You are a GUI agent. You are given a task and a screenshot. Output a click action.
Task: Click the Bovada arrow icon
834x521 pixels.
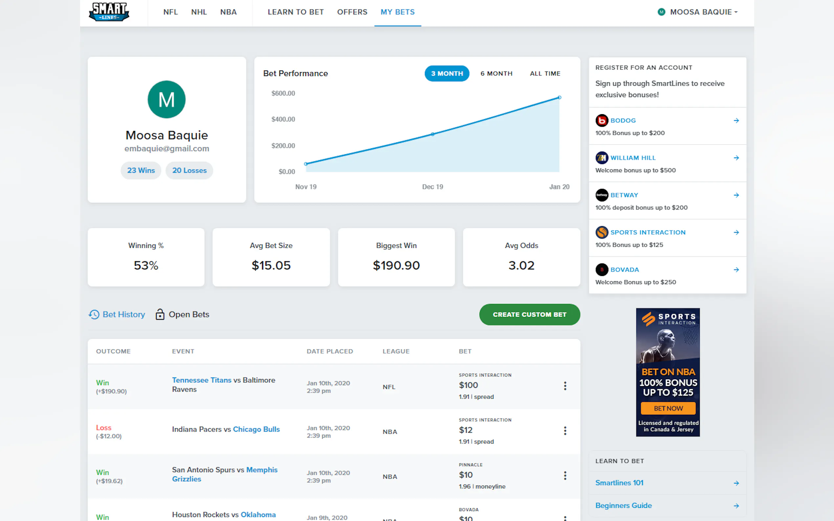736,269
